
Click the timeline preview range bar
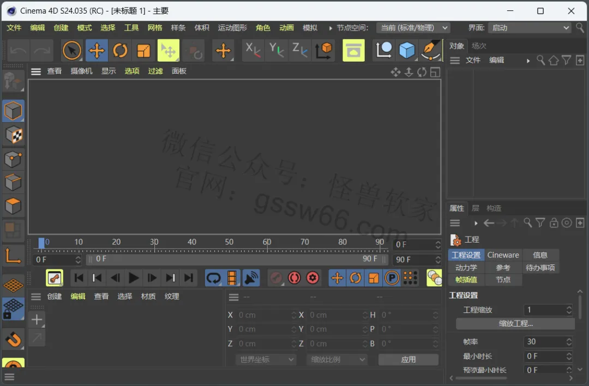coord(237,259)
